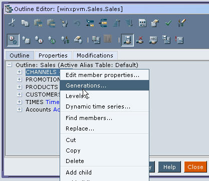Choose Add child from context menu
Screen dimensions: 209x181
pyautogui.click(x=104, y=172)
